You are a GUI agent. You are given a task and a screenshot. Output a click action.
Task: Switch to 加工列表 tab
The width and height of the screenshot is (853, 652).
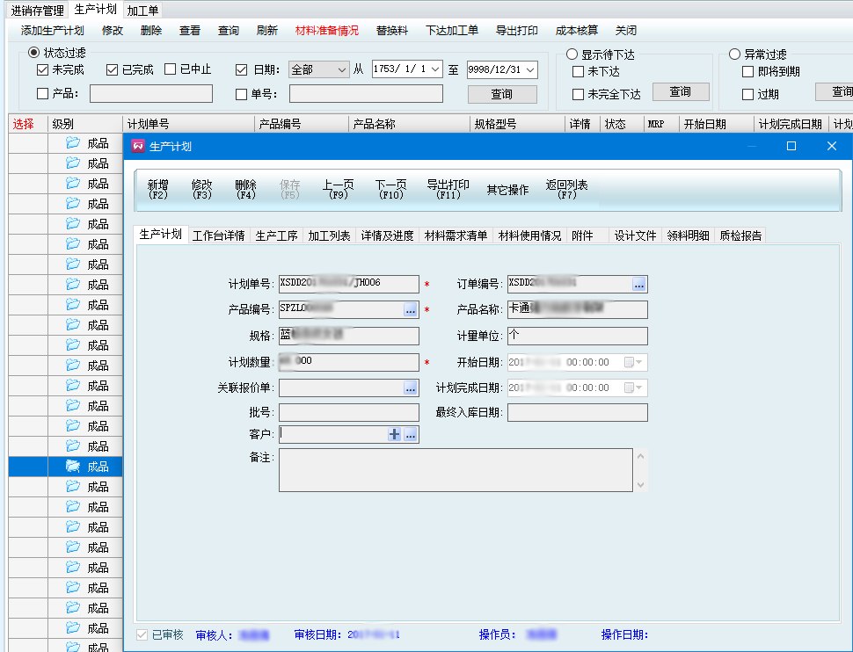click(x=329, y=235)
